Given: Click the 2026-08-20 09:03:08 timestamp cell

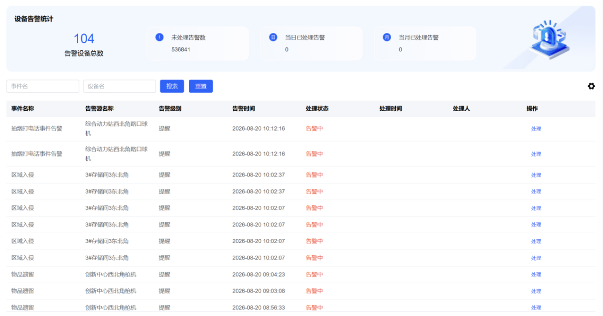Looking at the screenshot, I should click(x=259, y=291).
